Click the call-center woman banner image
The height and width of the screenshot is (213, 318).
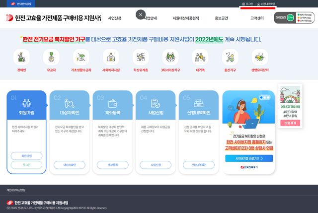(x=248, y=111)
